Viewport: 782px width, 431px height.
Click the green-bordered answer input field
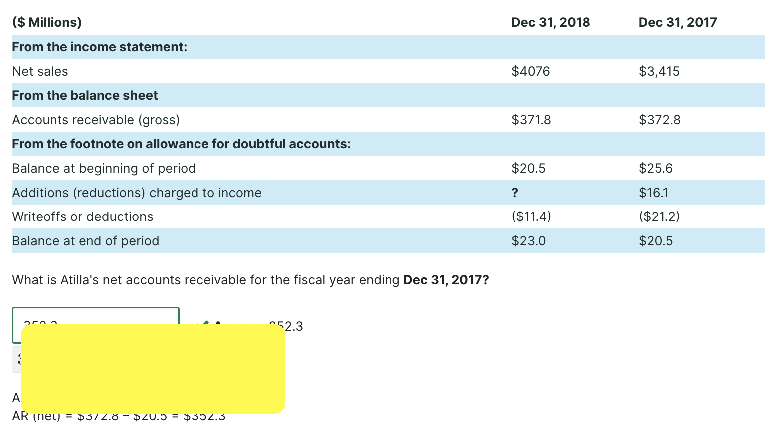pyautogui.click(x=95, y=325)
